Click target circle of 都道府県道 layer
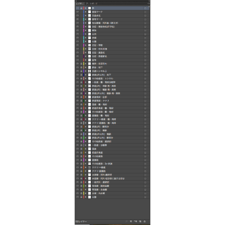225x225 pixels. (x=145, y=153)
